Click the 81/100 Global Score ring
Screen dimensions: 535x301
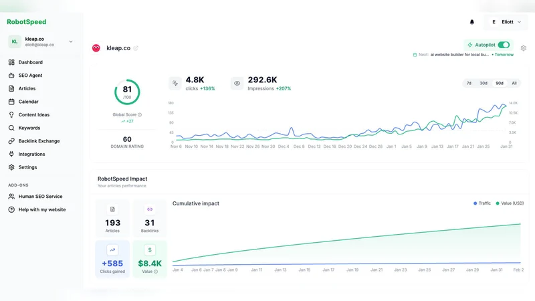[127, 92]
